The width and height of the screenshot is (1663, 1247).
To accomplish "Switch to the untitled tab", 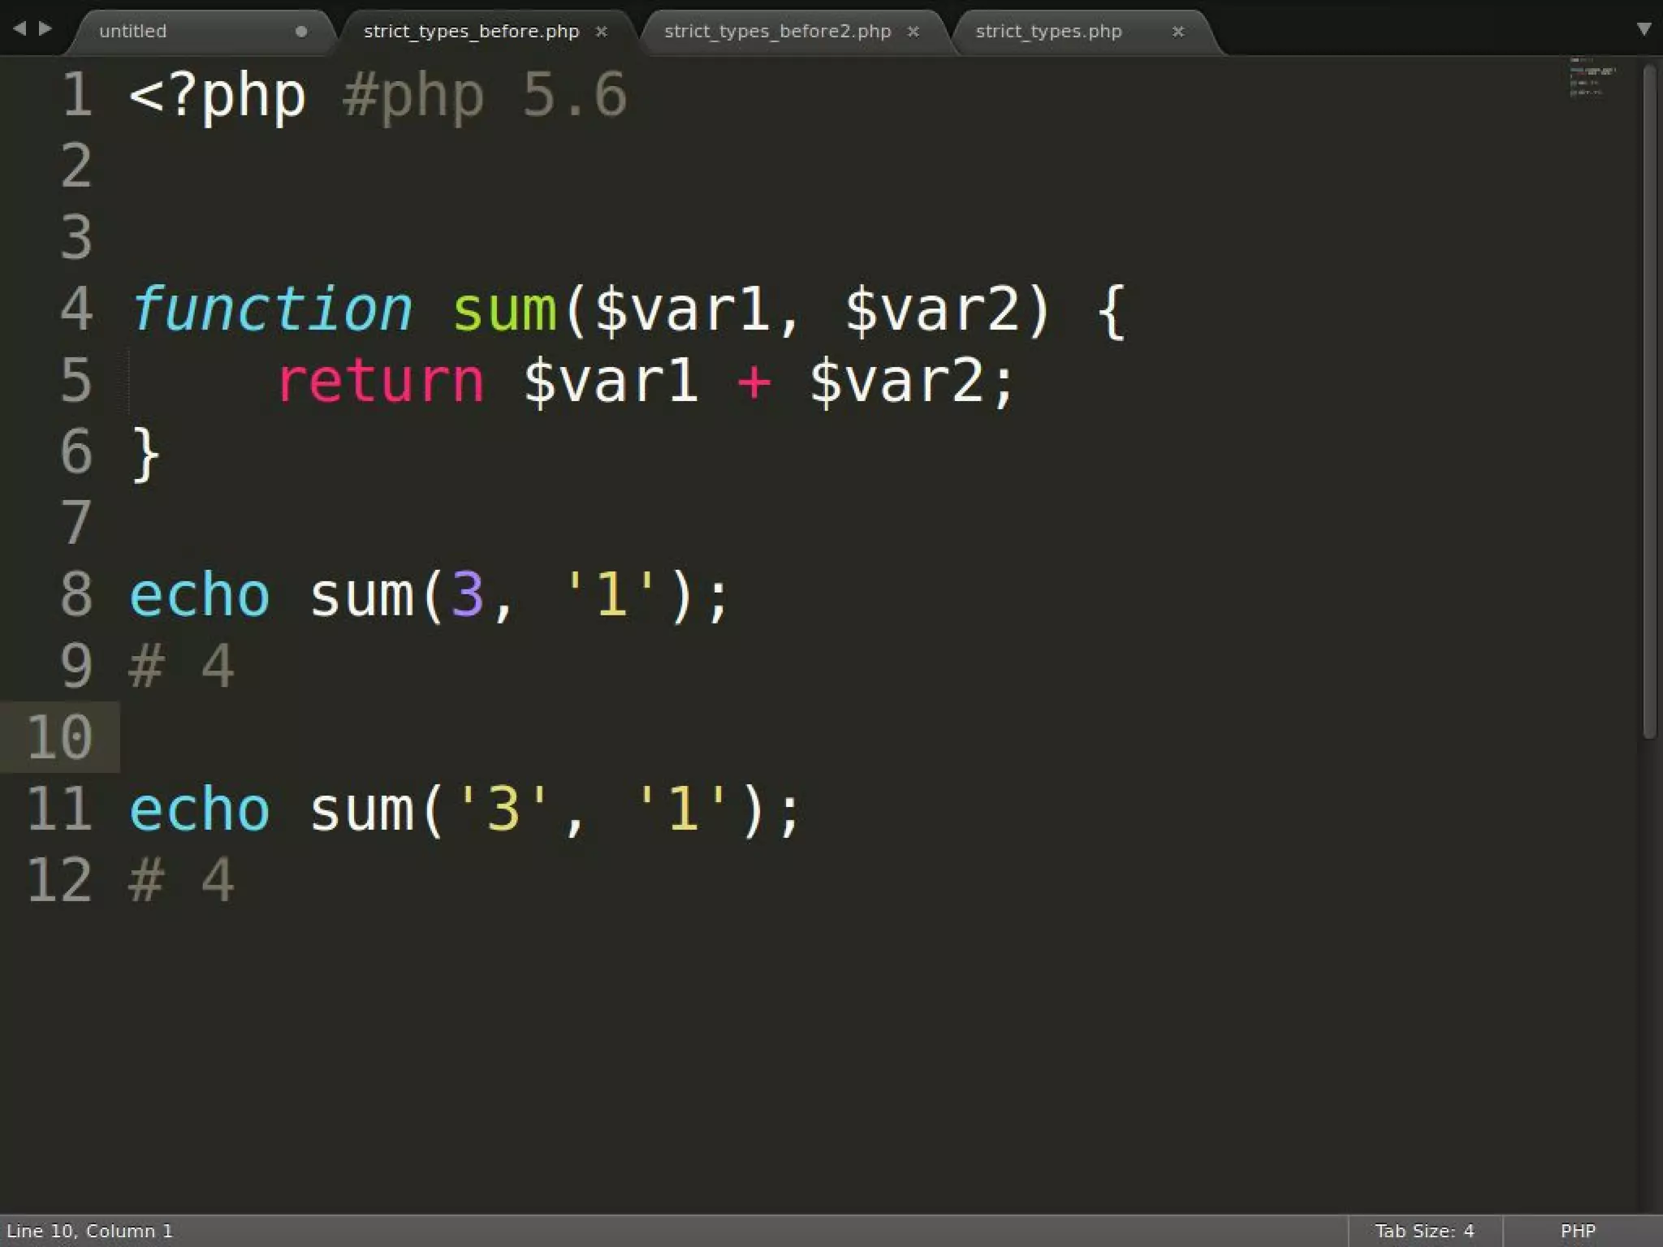I will point(133,32).
